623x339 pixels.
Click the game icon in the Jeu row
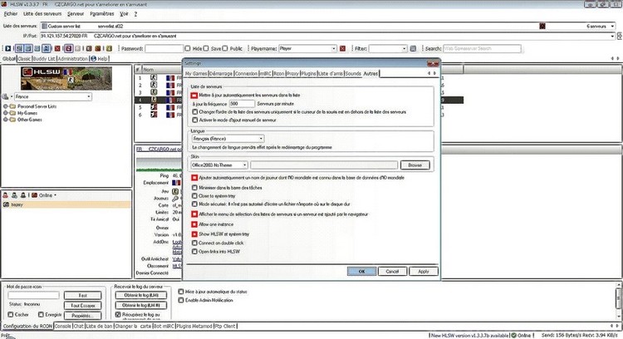(x=174, y=192)
